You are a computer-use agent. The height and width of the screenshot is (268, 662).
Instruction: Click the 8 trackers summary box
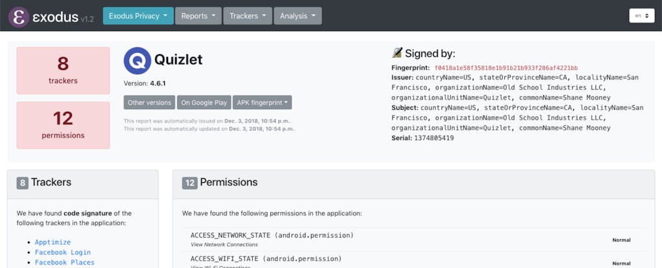coord(63,70)
